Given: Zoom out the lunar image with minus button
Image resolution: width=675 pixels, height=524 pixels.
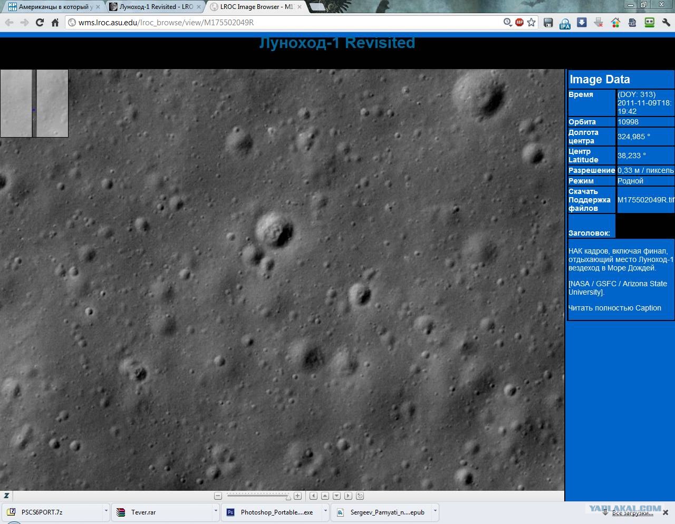Looking at the screenshot, I should (218, 496).
